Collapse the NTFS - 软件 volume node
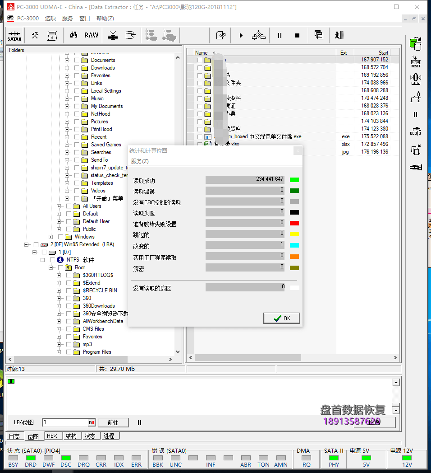This screenshot has height=473, width=431. pyautogui.click(x=42, y=260)
